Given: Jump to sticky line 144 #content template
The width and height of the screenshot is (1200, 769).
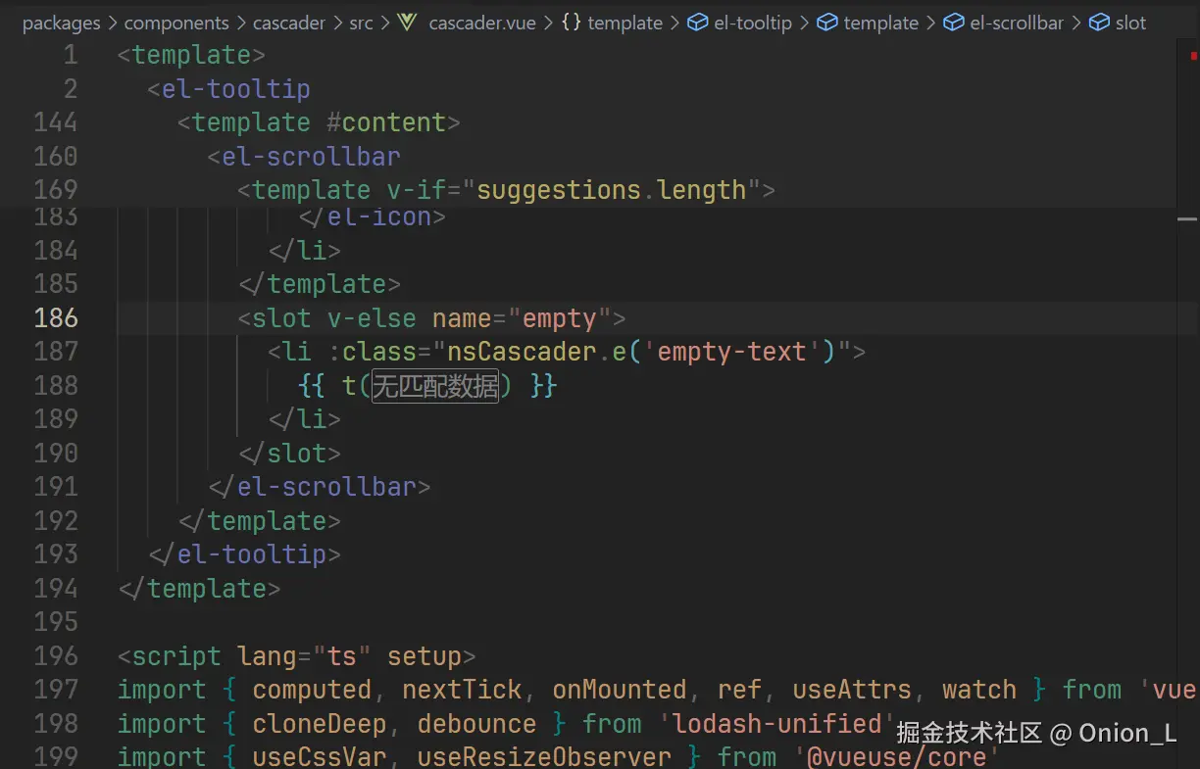Looking at the screenshot, I should tap(319, 122).
